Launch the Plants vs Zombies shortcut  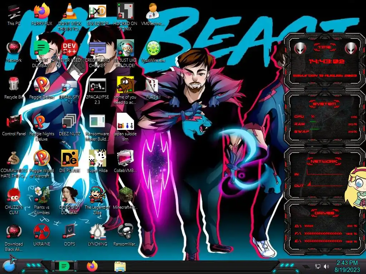(41, 201)
